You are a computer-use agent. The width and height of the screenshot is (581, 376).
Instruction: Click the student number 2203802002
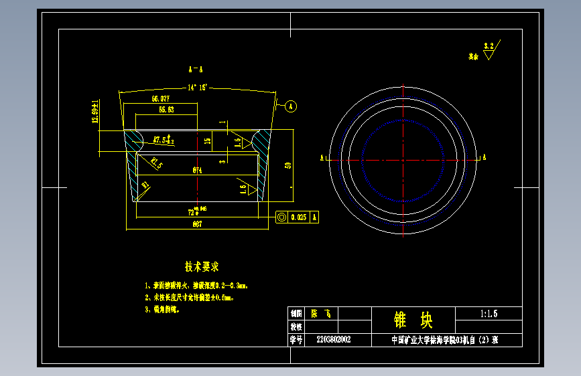point(334,339)
